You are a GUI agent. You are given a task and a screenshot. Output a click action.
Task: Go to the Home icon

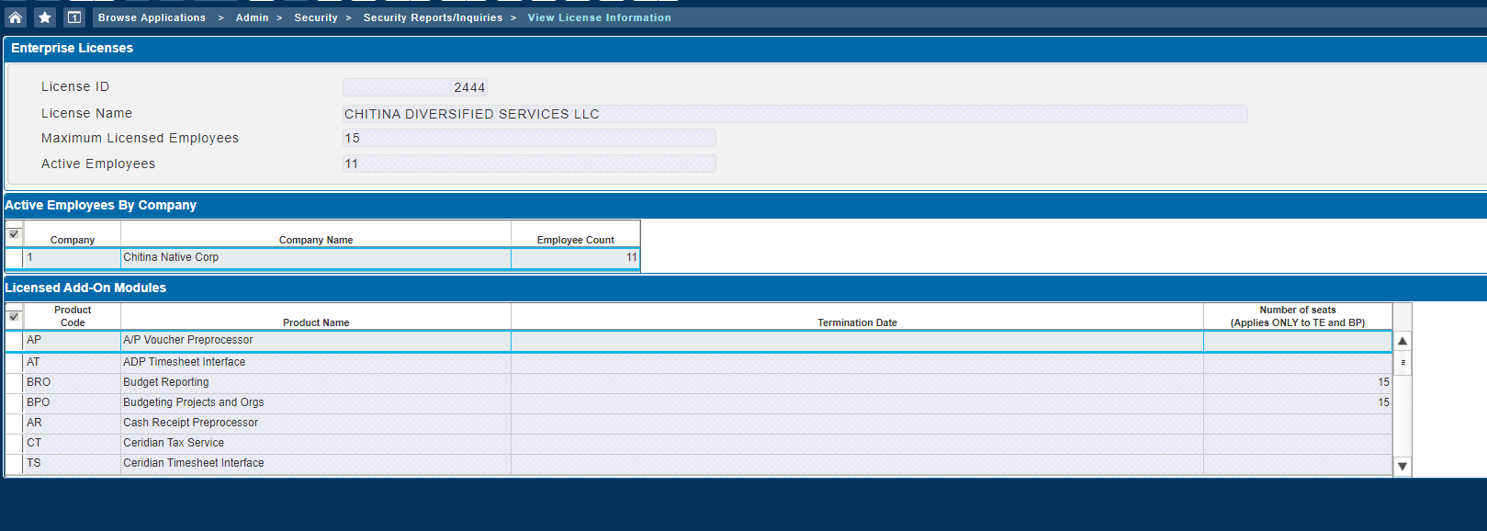16,17
